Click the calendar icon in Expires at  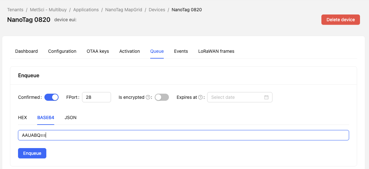[266, 97]
